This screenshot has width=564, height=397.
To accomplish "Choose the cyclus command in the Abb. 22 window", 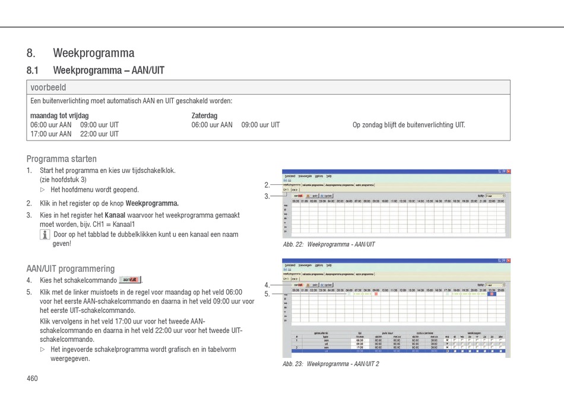I will [x=327, y=196].
